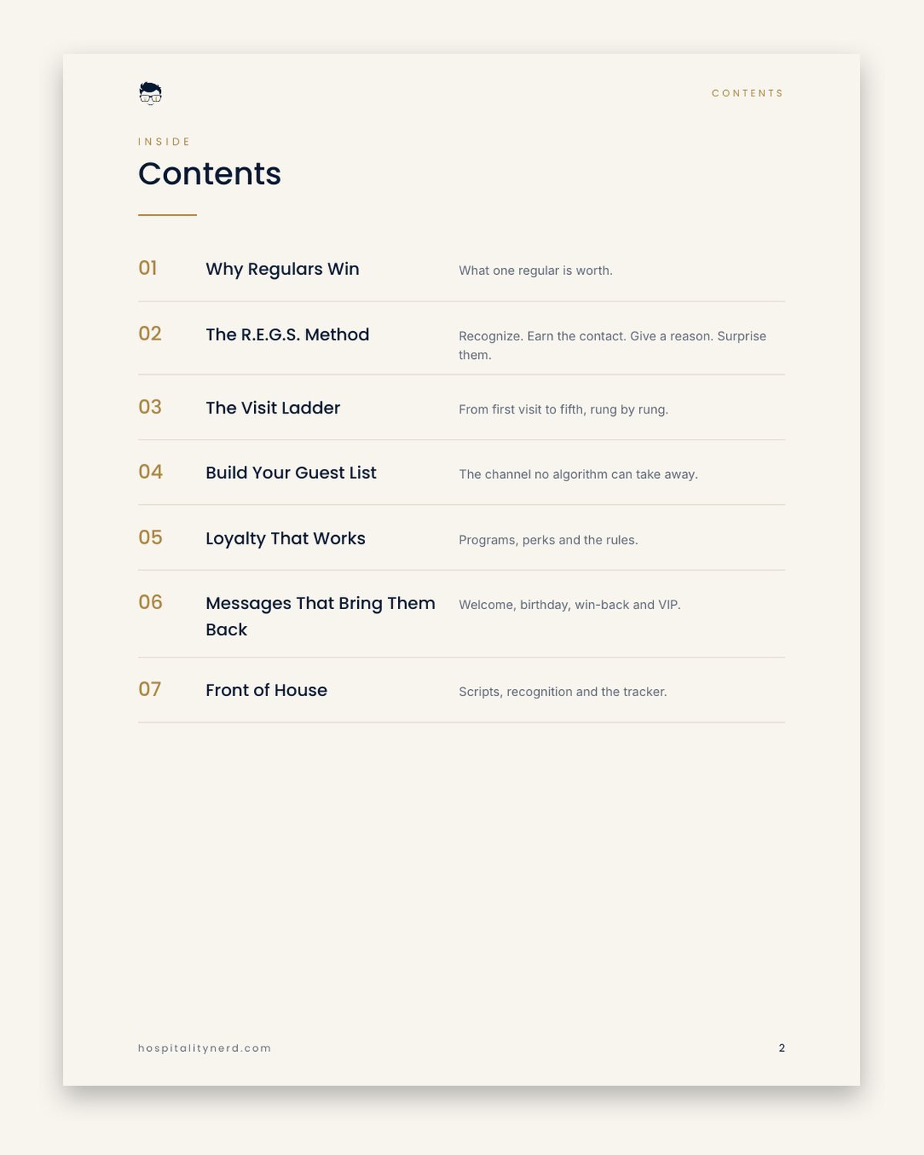Open The R.E.G.S. Method chapter

[287, 335]
